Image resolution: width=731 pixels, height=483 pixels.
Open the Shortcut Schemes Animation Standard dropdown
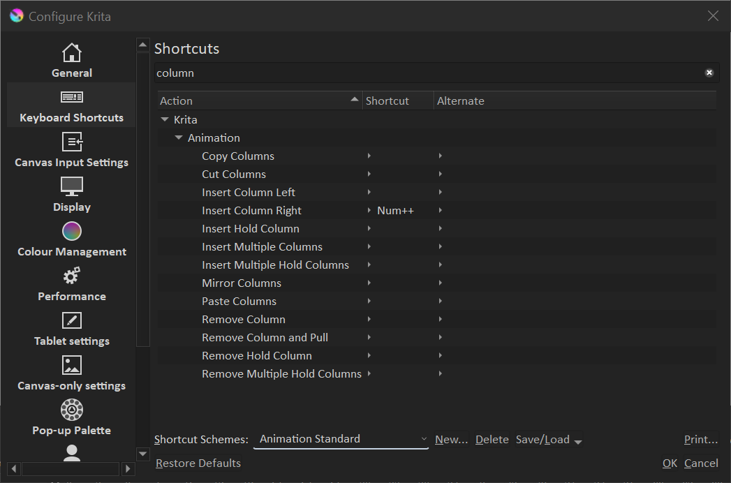pyautogui.click(x=341, y=439)
